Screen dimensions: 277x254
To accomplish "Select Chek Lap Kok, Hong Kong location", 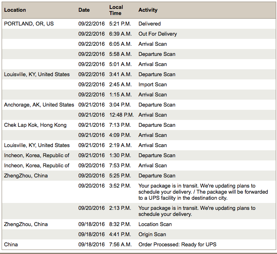I will [x=35, y=125].
